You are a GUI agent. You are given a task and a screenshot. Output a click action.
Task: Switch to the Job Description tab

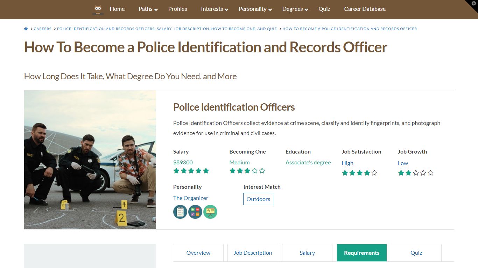click(x=253, y=253)
